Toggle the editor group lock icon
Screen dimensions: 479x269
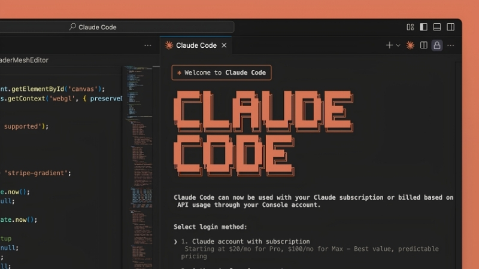437,45
